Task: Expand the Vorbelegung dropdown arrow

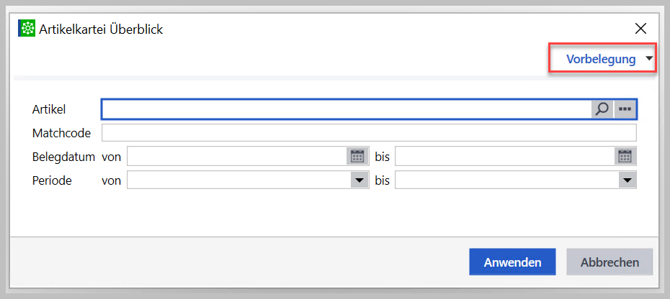Action: [650, 59]
